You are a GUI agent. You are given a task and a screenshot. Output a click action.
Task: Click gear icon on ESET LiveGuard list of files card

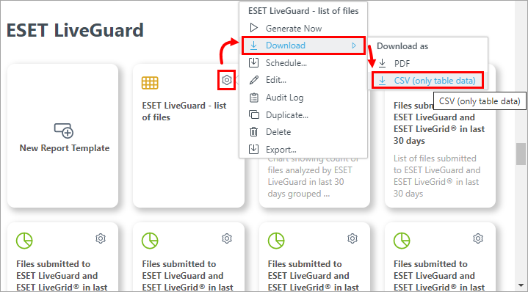coord(227,80)
